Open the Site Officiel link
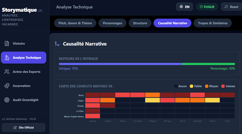The height and width of the screenshot is (134, 242). [x=23, y=128]
